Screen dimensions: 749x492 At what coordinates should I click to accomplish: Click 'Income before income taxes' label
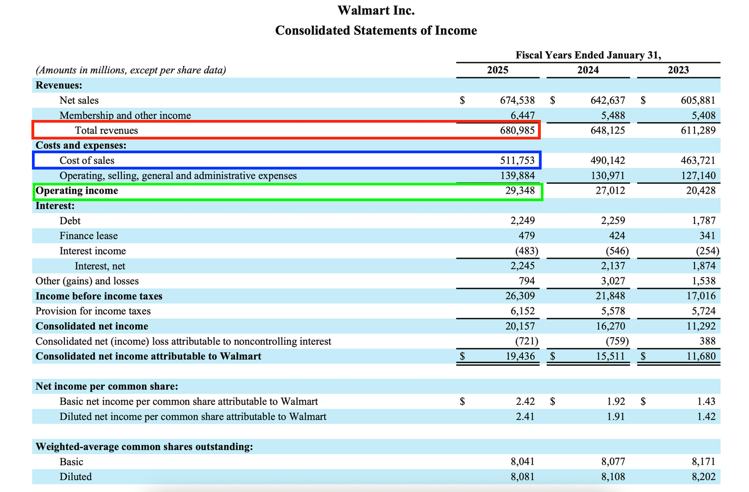click(x=99, y=296)
